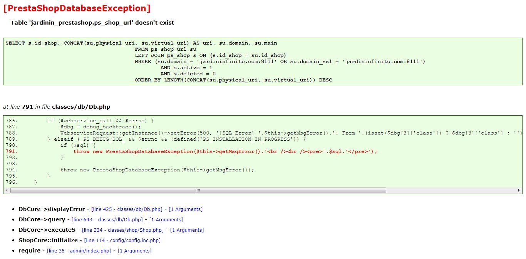Click the "at line 791 in file" text
Image resolution: width=526 pixels, height=259 pixels.
point(57,107)
